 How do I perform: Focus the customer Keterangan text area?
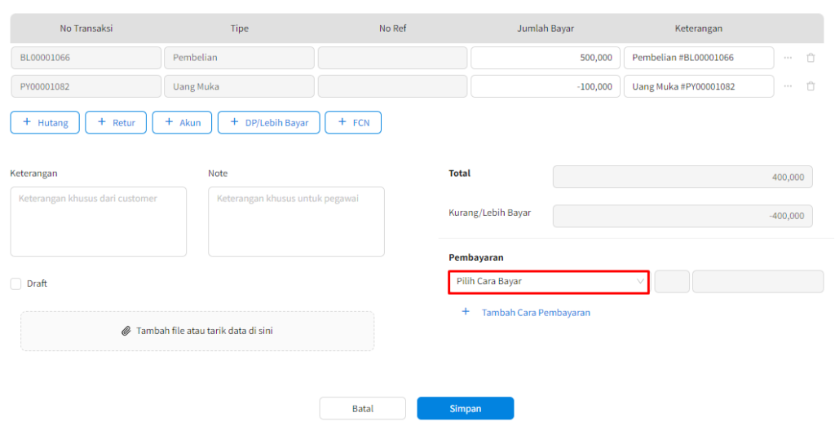(x=98, y=222)
